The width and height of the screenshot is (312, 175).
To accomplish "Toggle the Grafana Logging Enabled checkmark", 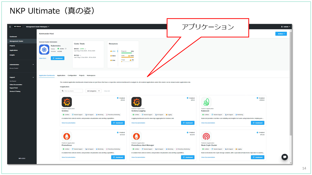I will 187,98.
